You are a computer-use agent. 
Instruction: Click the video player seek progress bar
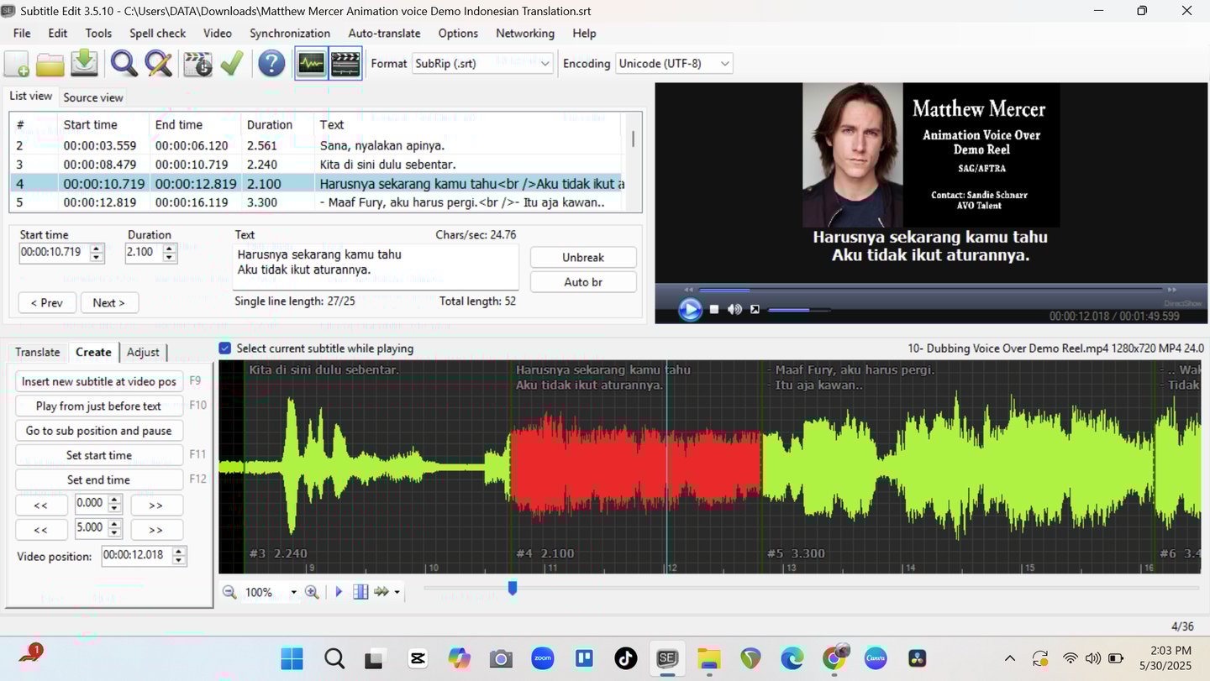931,290
